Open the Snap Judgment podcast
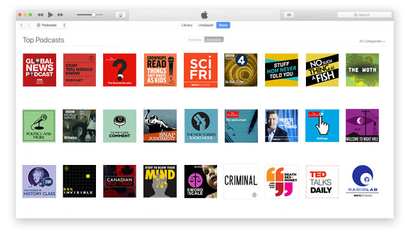The image size is (409, 239). click(160, 126)
